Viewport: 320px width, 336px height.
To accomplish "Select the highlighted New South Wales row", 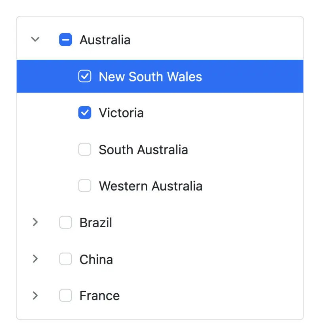I will (150, 76).
